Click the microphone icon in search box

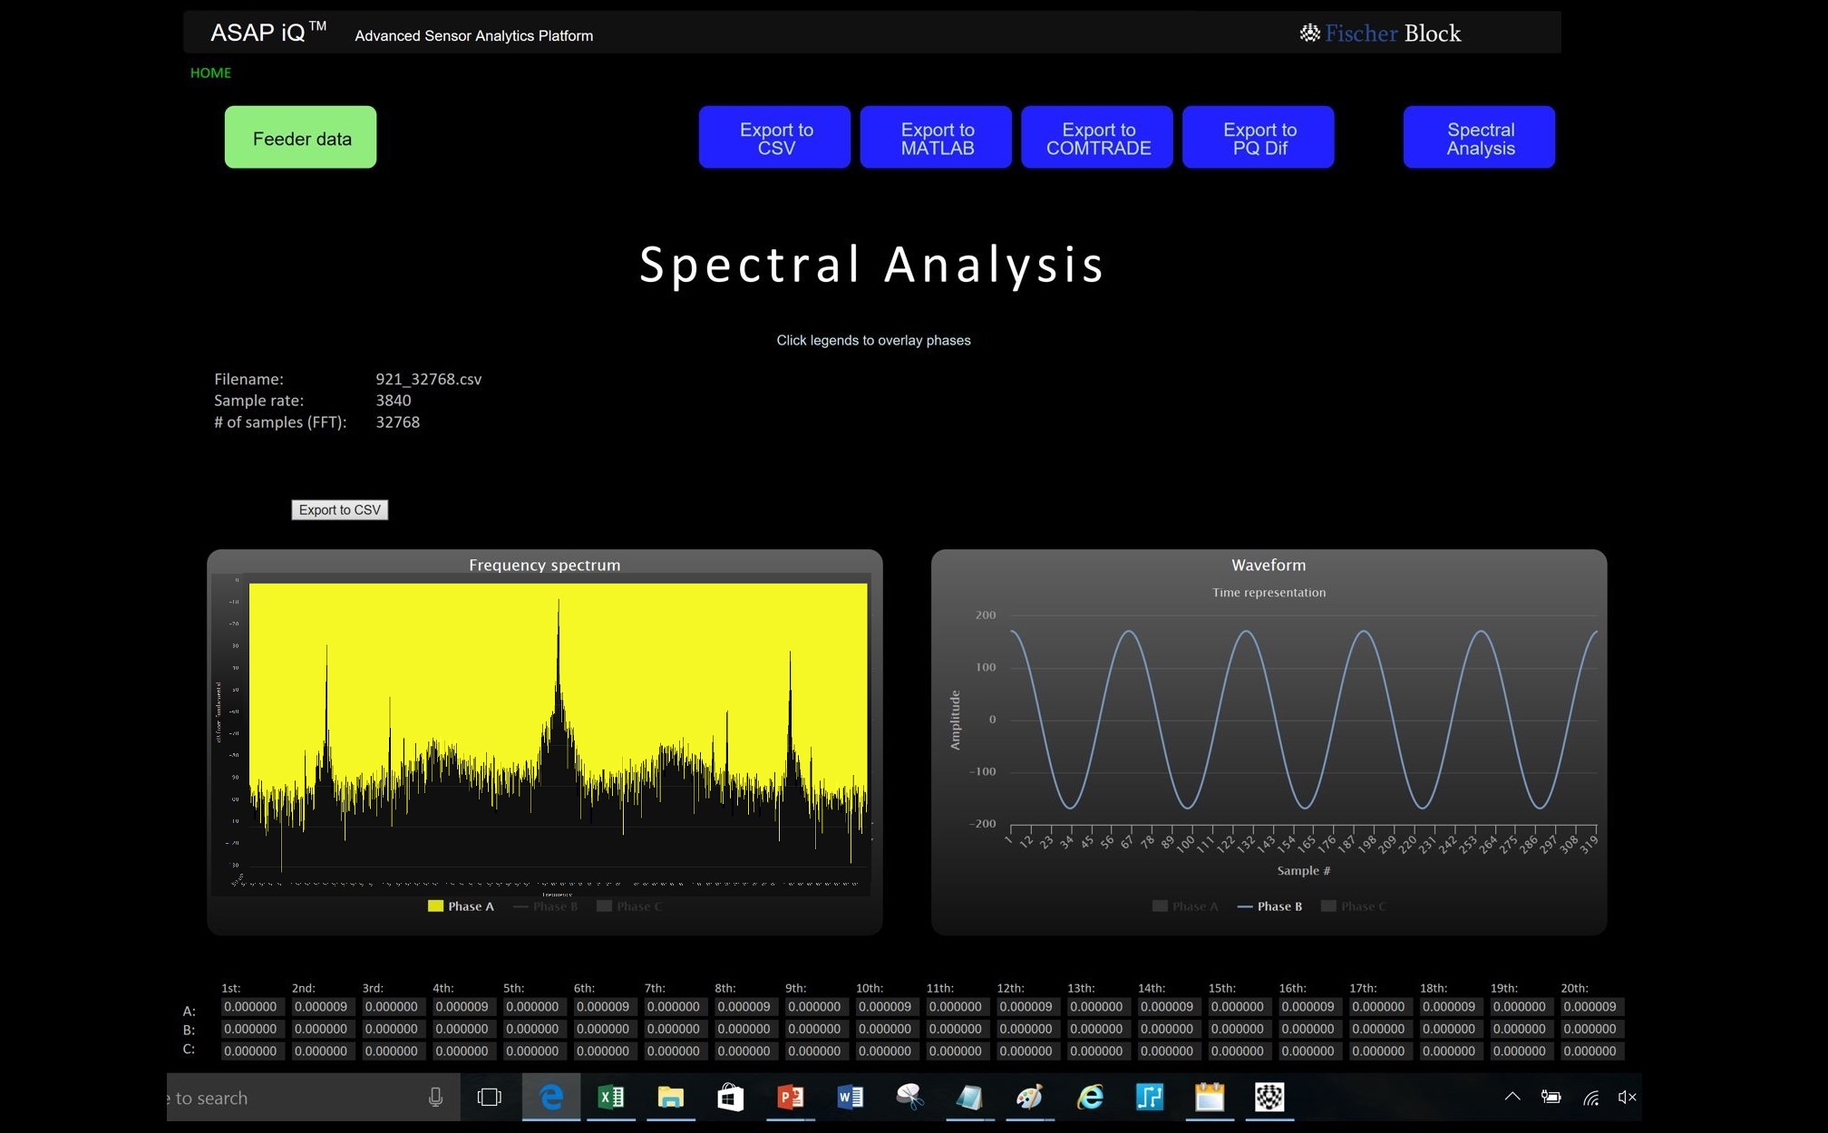435,1098
